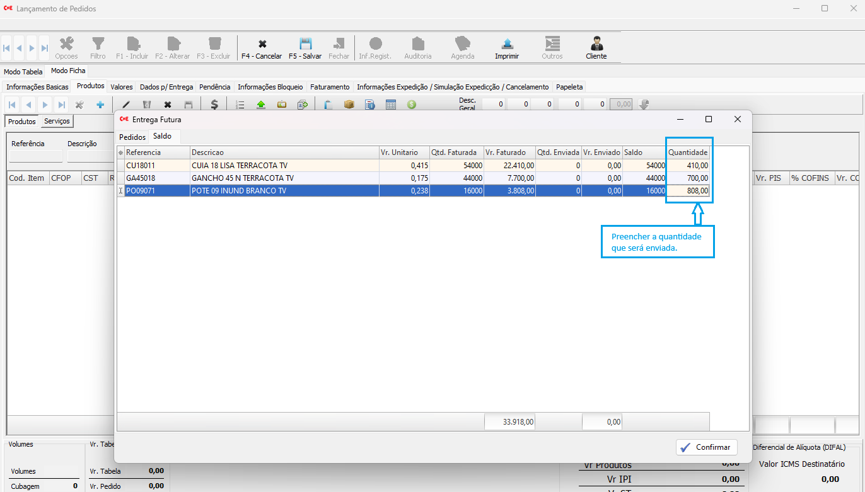Click the F5 - Salvar floppy disk icon
865x492 pixels.
305,45
